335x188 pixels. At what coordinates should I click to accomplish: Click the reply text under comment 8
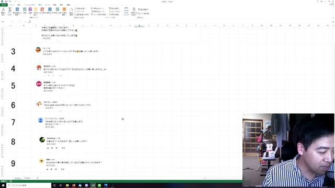63,148
